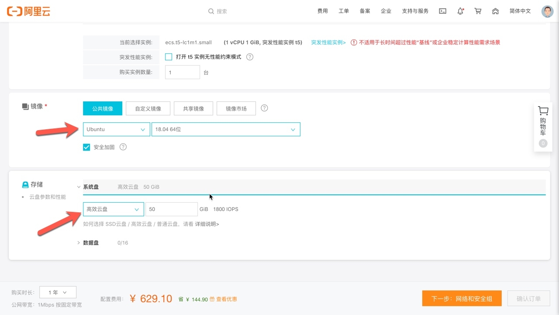The image size is (559, 315).
Task: Click help icon next to image market
Action: [x=264, y=108]
